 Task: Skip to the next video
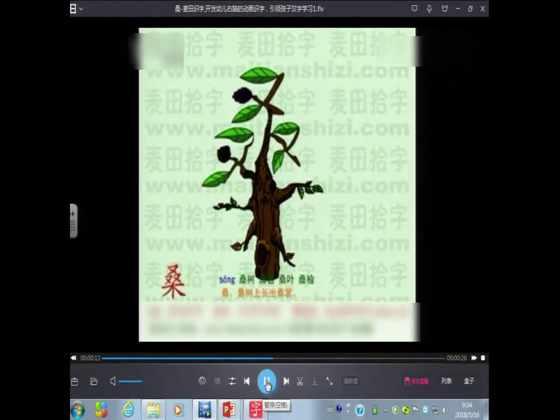tap(286, 381)
